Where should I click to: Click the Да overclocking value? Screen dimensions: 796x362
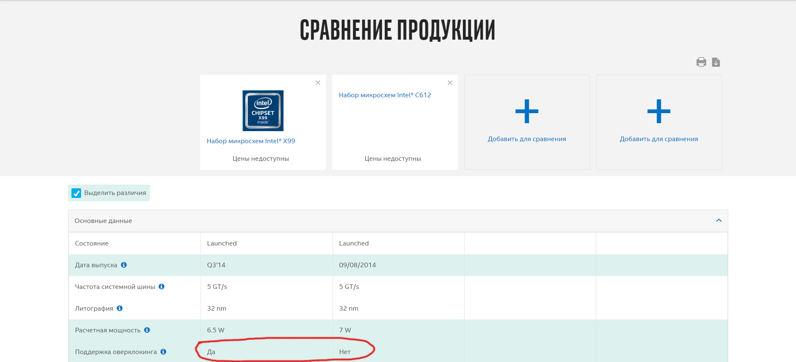(211, 352)
